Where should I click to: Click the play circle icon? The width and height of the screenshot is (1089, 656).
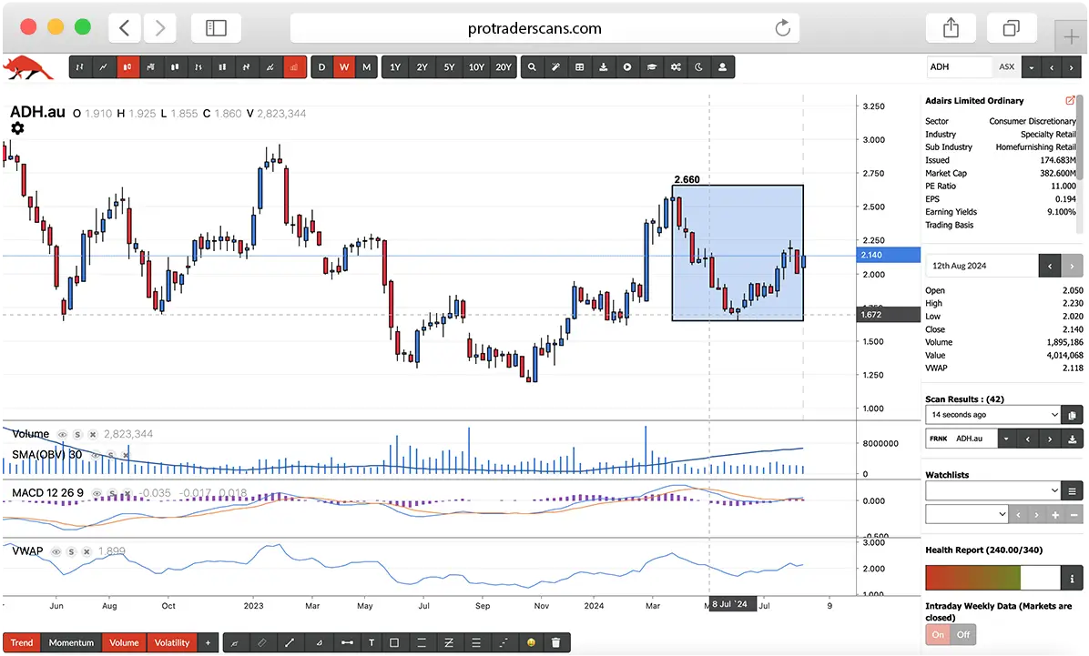coord(627,67)
